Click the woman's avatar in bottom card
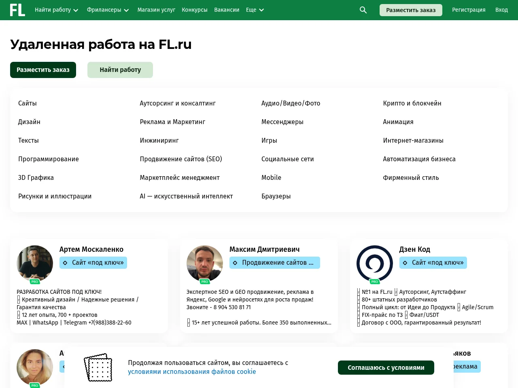The image size is (518, 388). coord(35,367)
